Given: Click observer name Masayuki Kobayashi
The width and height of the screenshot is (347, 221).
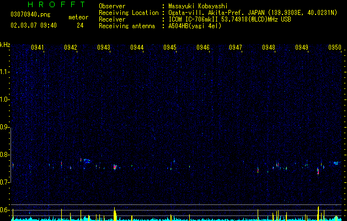Looking at the screenshot, I should click(x=198, y=6).
